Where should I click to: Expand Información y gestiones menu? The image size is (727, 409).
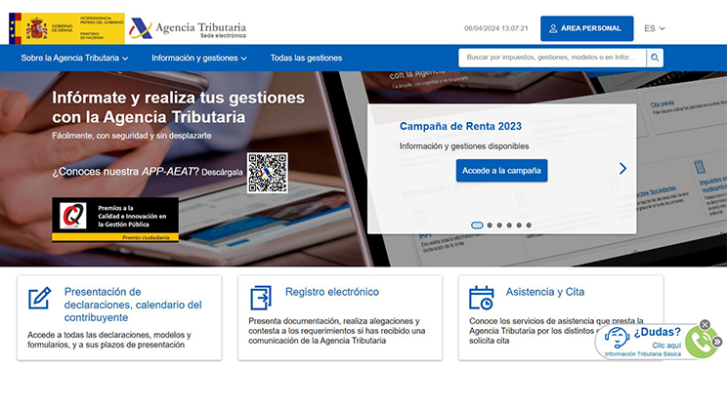199,58
